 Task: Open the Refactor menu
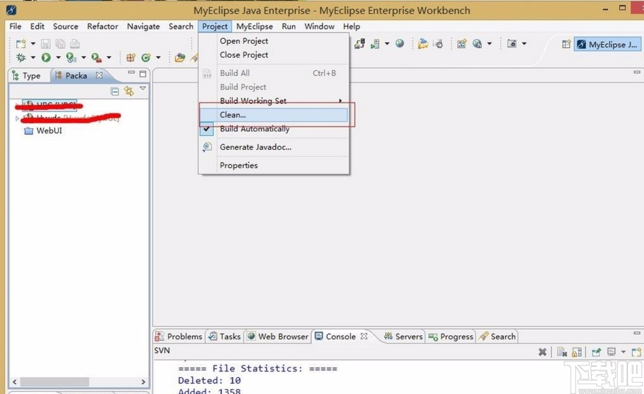pyautogui.click(x=102, y=26)
